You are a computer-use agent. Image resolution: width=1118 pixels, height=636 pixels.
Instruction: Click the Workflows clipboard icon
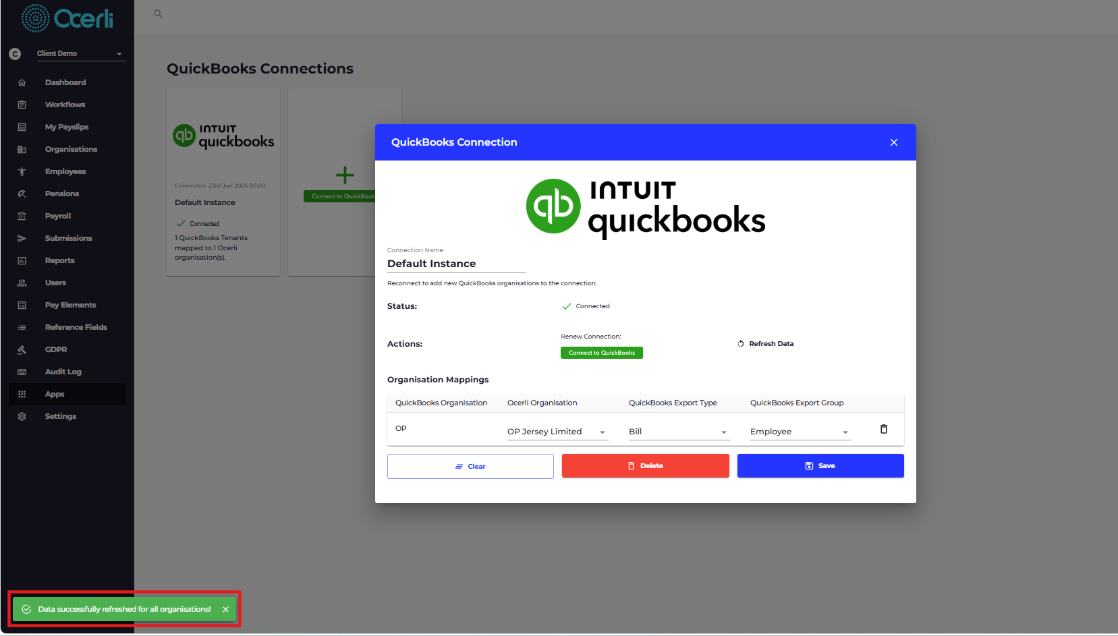point(22,105)
